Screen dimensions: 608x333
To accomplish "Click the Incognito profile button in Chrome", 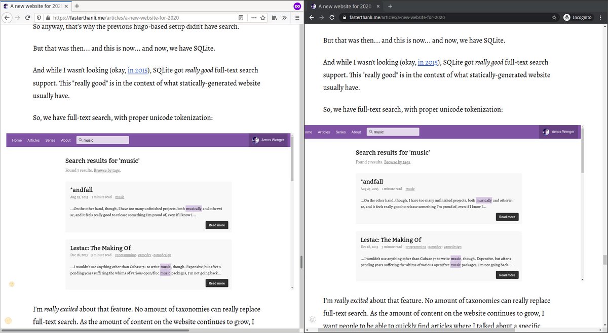I will coord(578,17).
